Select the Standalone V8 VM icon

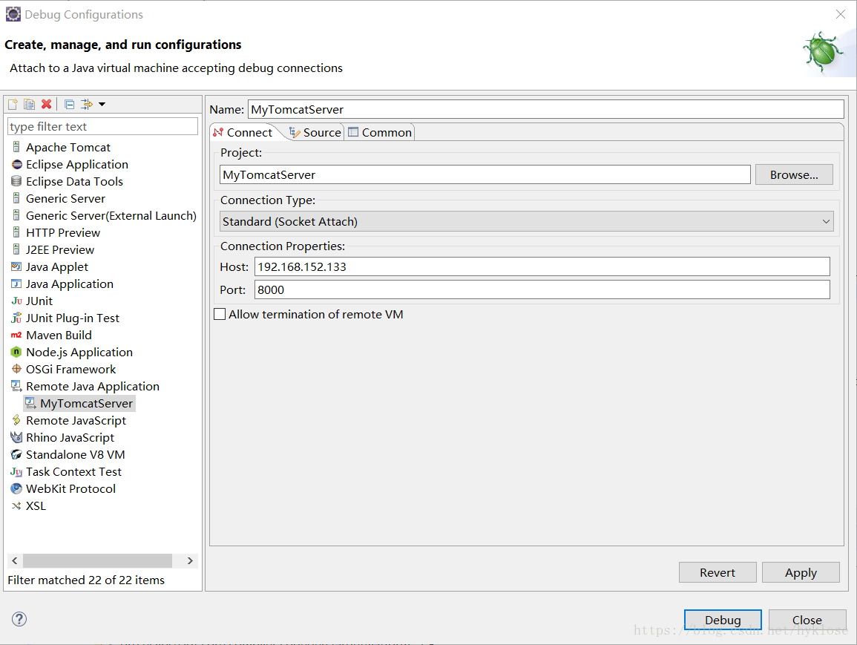click(x=16, y=454)
